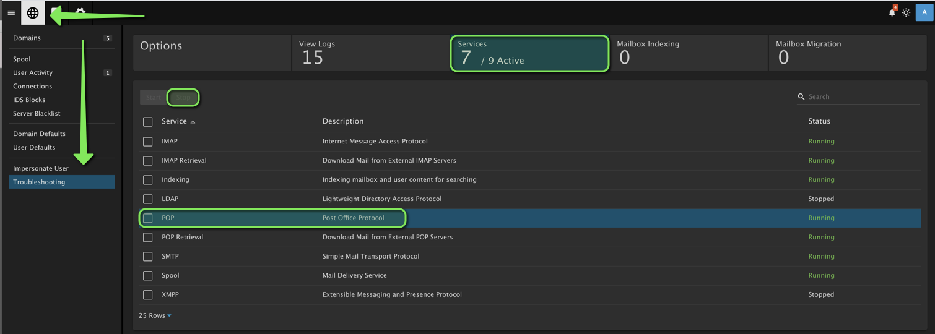The height and width of the screenshot is (334, 935).
Task: Expand the 25 Rows dropdown
Action: click(155, 315)
